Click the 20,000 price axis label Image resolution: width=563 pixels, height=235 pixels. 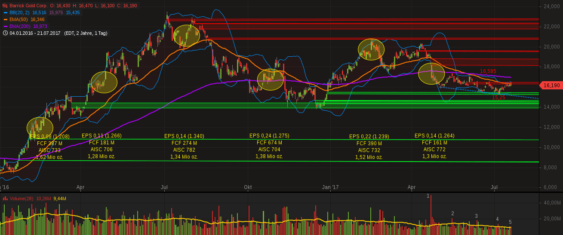pos(551,46)
